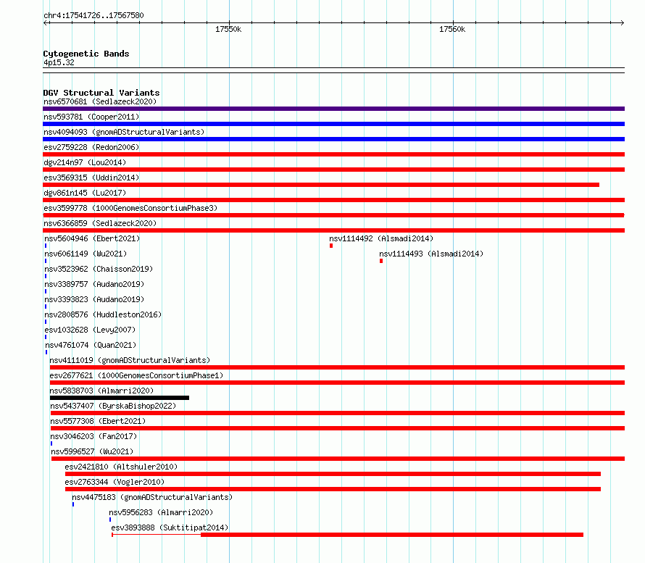Click nsv3389757 (Audano2019) label
Image resolution: width=645 pixels, height=563 pixels.
(94, 284)
